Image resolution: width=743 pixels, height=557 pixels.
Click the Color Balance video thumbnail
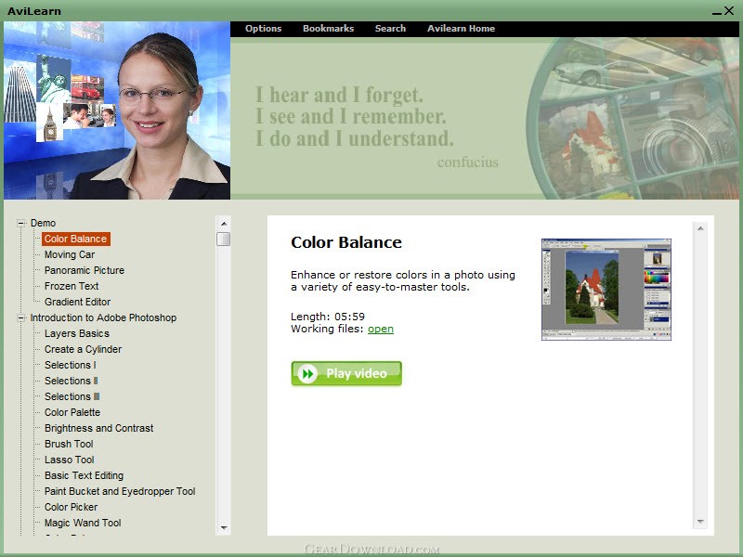pos(606,290)
